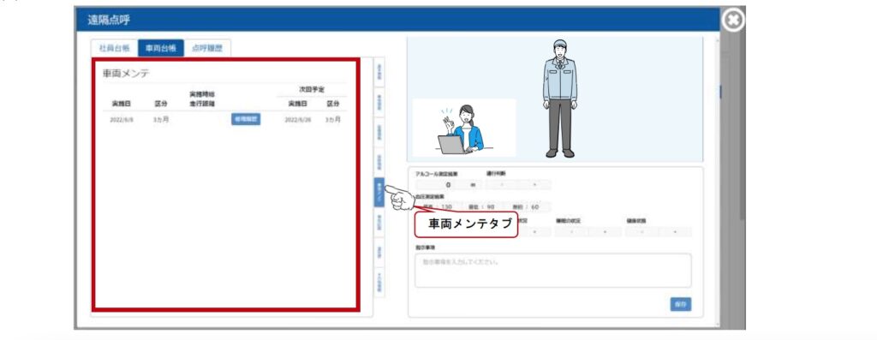Switch to the 社員台帳 tab
Viewport: 877px width, 340px height.
pyautogui.click(x=114, y=48)
